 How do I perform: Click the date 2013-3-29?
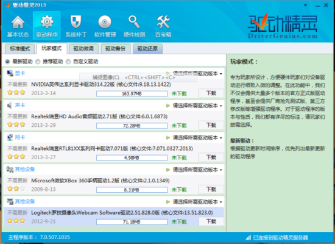coord(43,125)
